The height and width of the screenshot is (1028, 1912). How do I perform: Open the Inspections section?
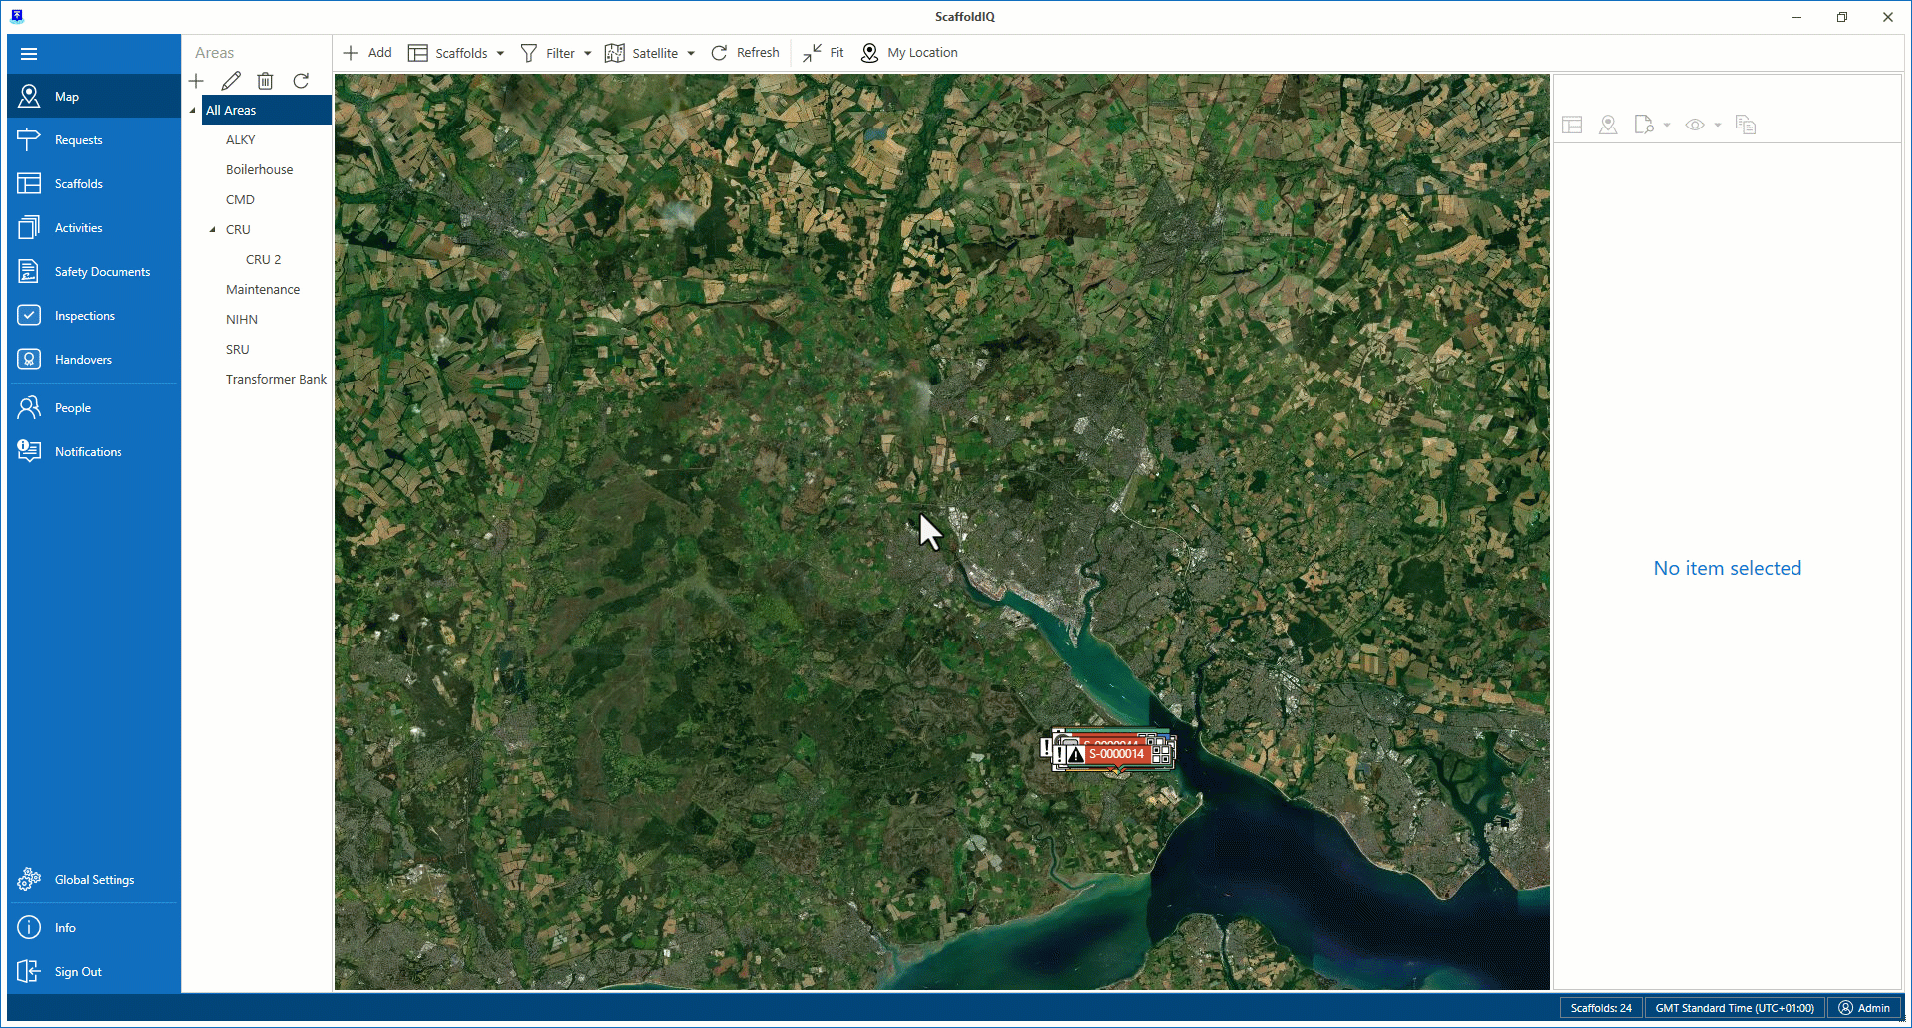(84, 316)
